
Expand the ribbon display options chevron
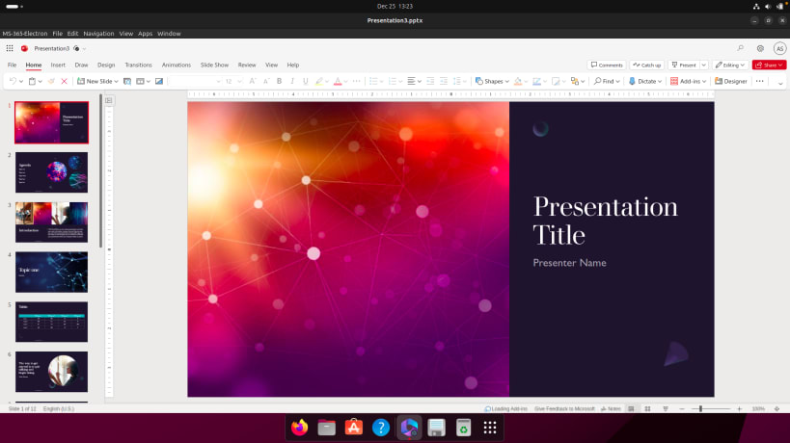click(780, 84)
